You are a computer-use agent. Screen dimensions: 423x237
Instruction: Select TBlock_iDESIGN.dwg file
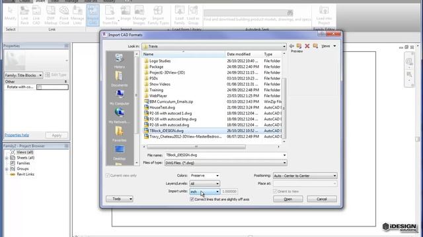click(167, 131)
